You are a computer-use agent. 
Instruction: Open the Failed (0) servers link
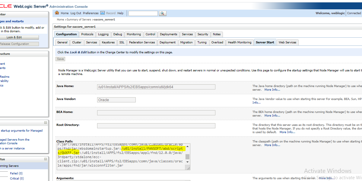point(16,173)
